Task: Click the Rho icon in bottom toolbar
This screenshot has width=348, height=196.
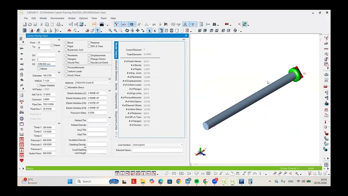Action: (148, 173)
